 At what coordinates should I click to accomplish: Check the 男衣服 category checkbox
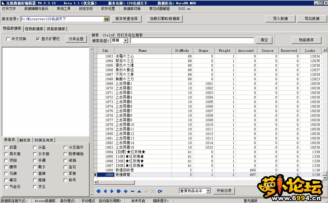click(x=6, y=154)
